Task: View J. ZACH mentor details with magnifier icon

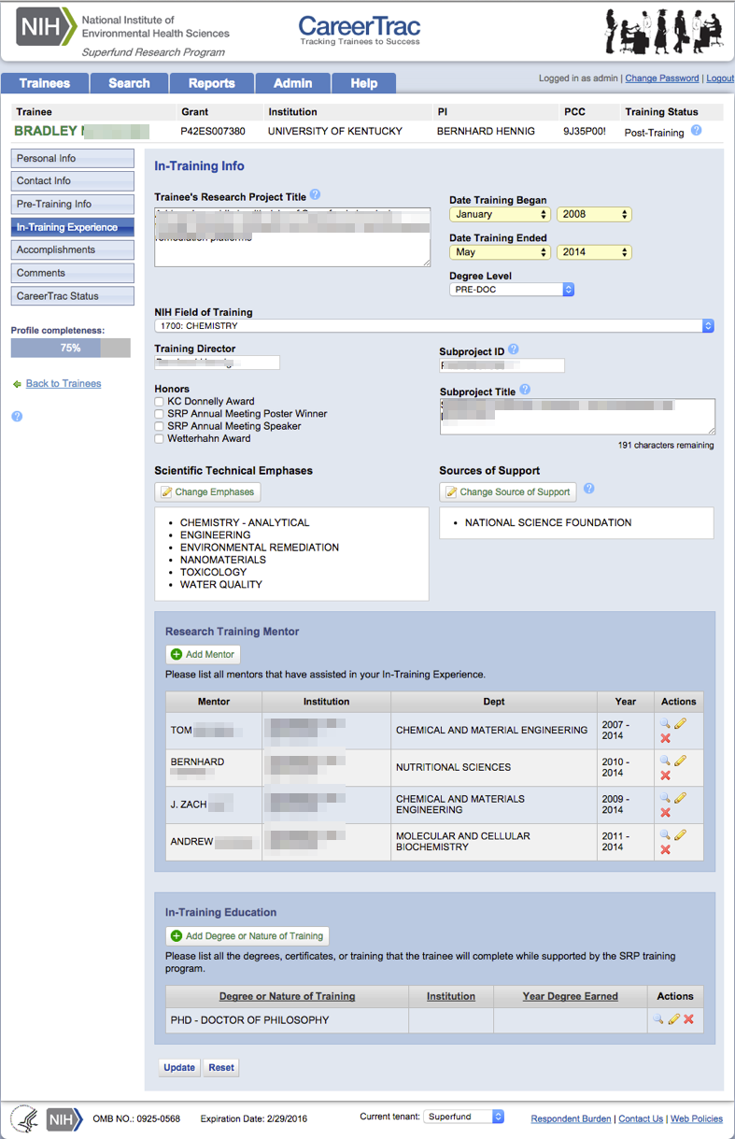Action: 665,798
